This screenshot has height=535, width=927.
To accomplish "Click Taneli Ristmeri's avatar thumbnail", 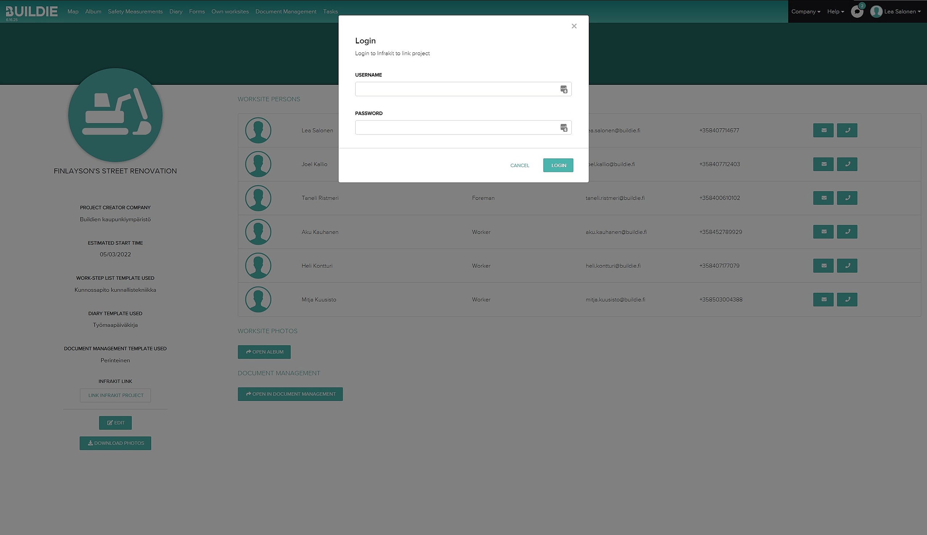I will 258,198.
